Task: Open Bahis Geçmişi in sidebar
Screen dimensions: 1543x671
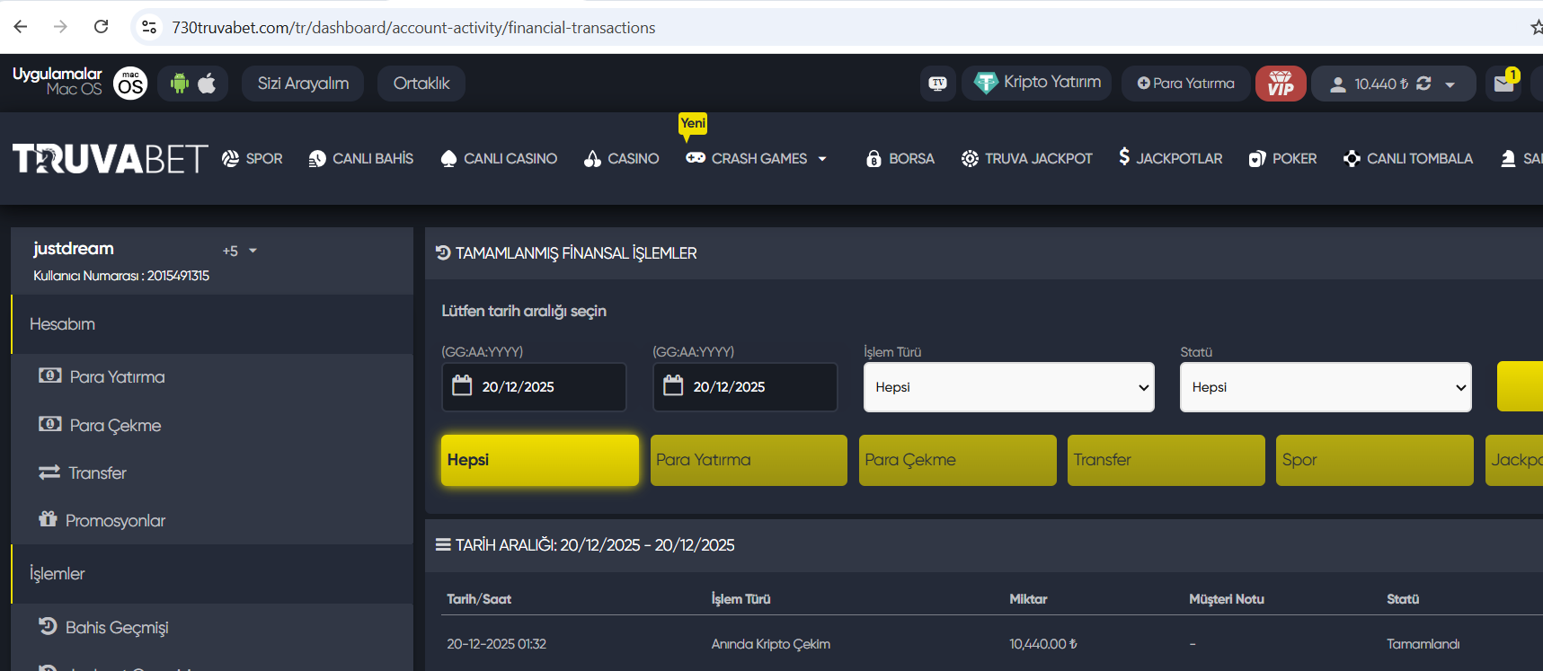Action: point(103,627)
